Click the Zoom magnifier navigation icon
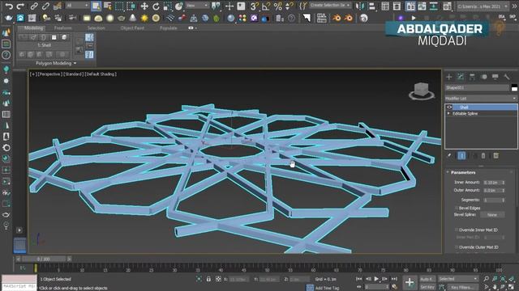 [486, 279]
